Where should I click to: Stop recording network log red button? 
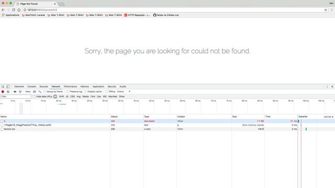(3, 92)
